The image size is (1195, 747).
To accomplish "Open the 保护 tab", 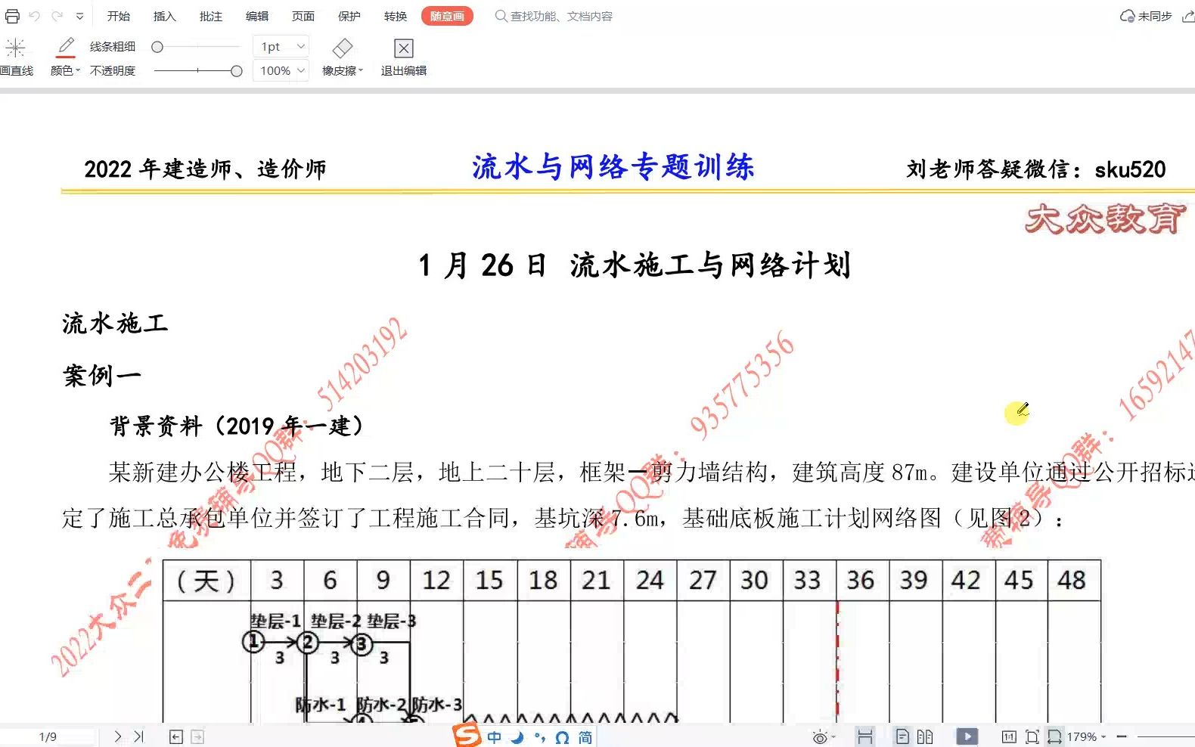I will point(349,16).
